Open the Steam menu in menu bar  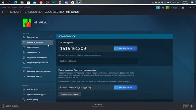tap(4, 8)
